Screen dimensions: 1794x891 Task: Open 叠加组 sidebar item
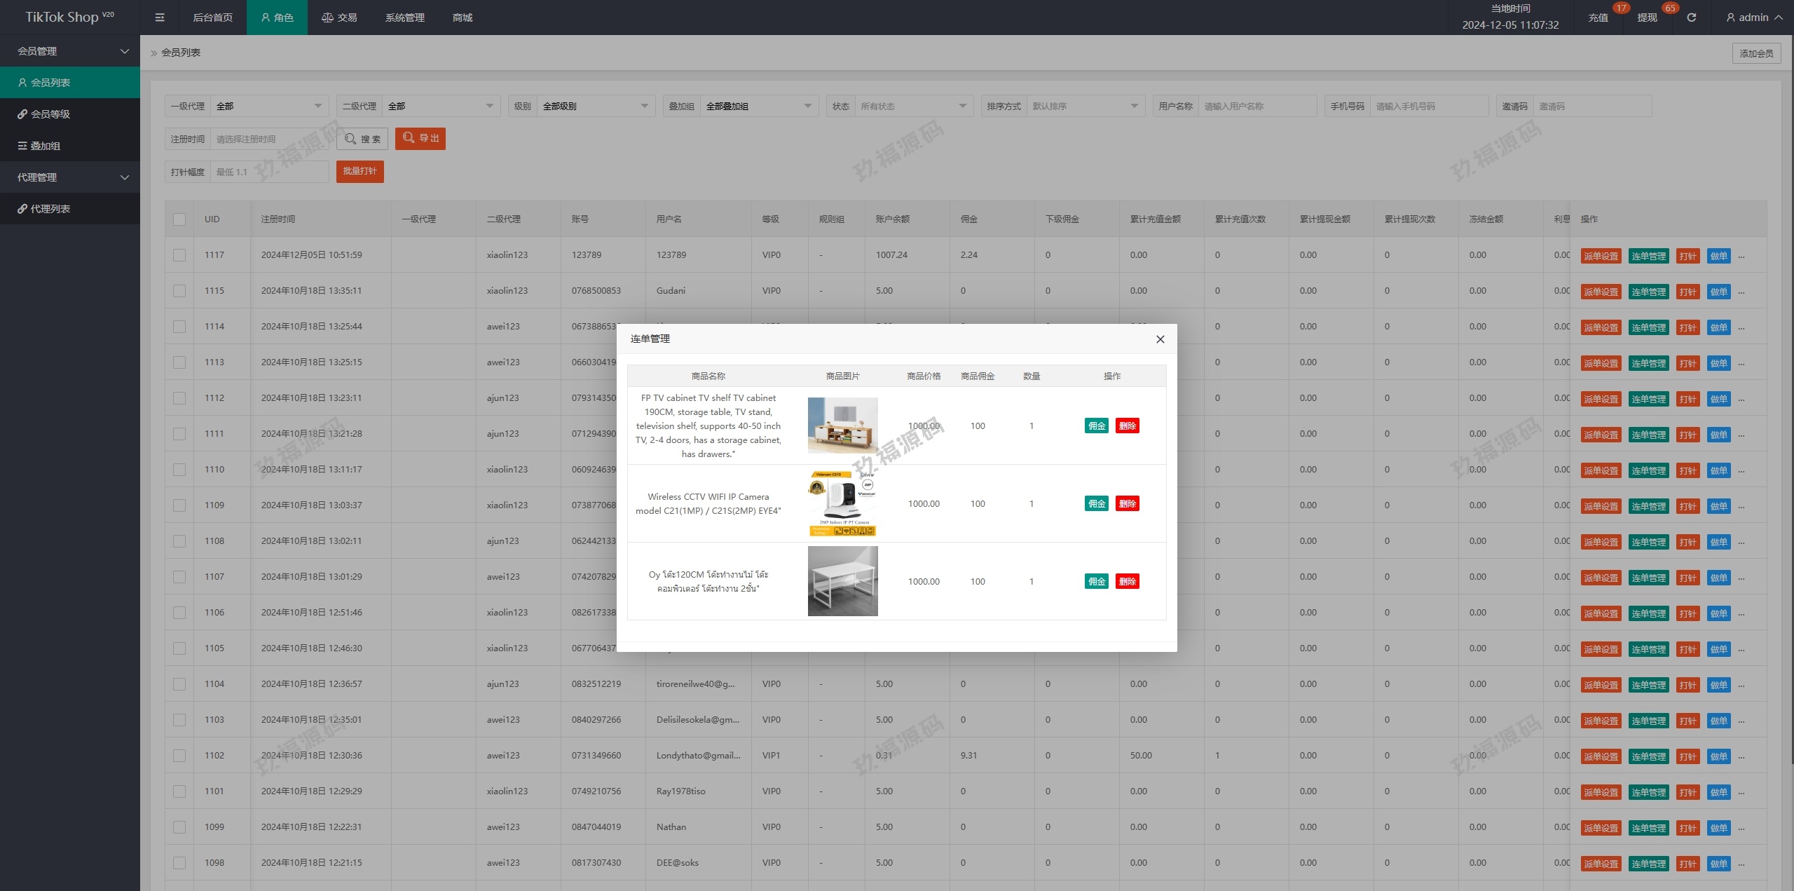46,146
